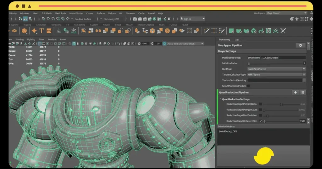Switch to the Log tab

coord(236,39)
